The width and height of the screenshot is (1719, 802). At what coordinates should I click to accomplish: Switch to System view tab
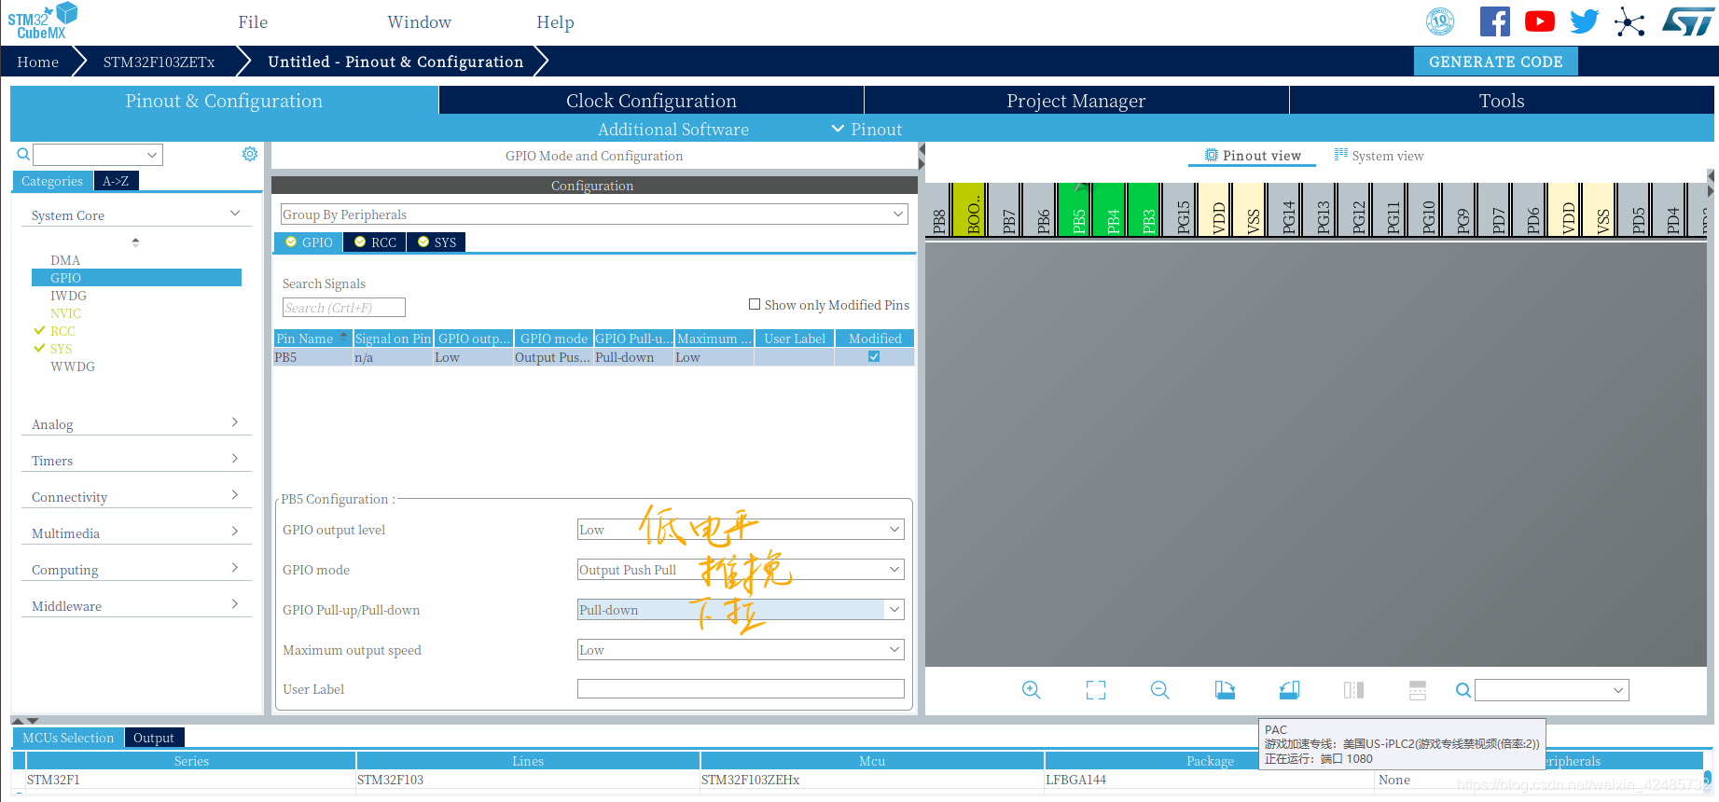[x=1379, y=156]
